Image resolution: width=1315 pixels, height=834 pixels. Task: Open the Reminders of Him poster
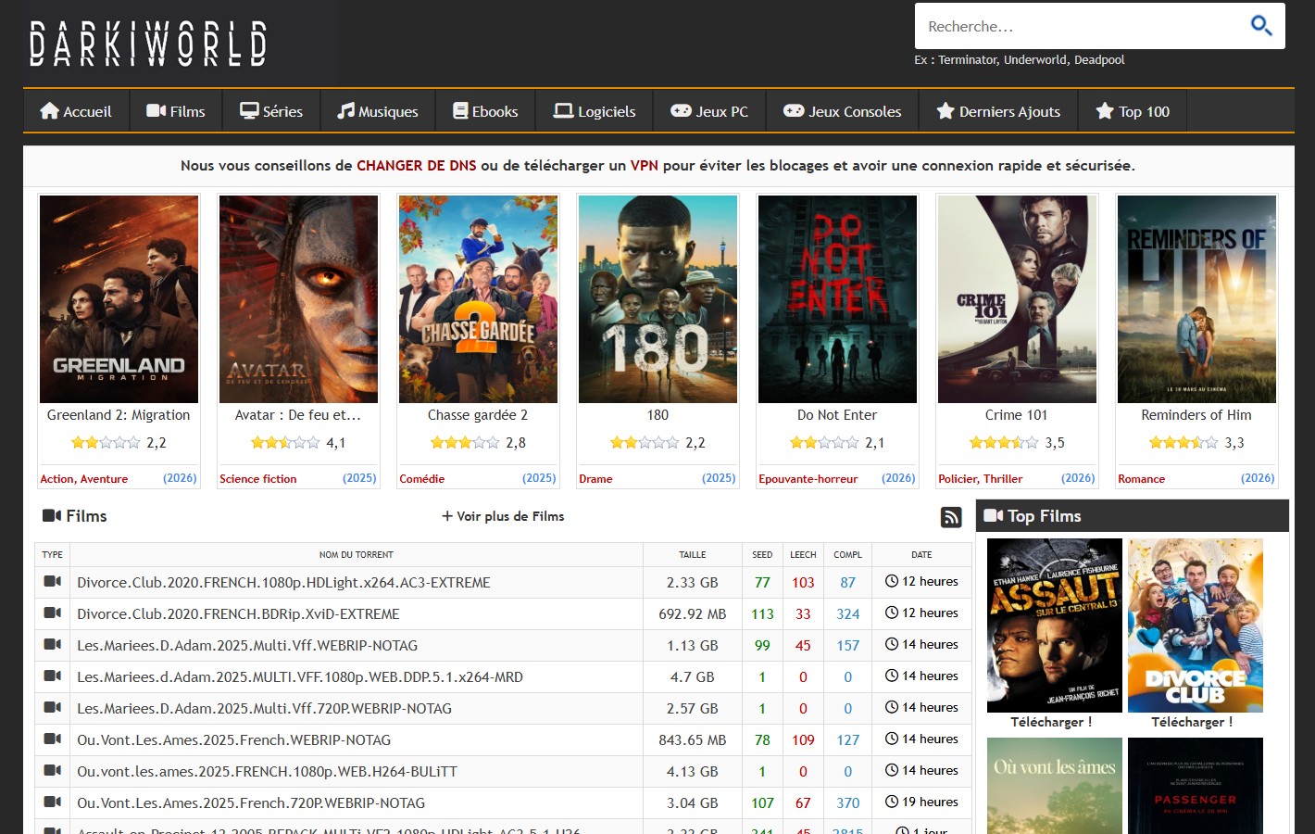pos(1196,299)
